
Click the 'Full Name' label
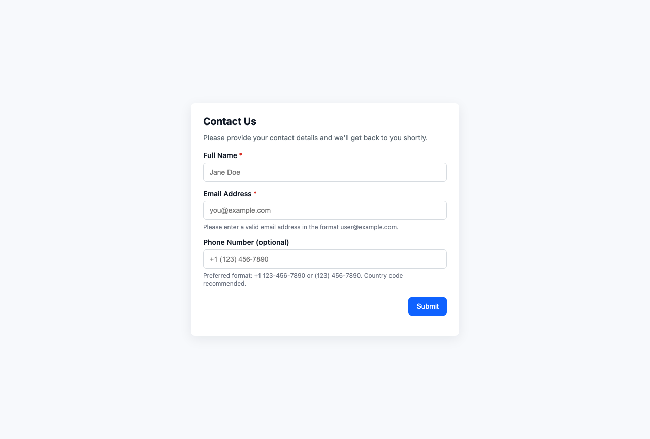(x=220, y=155)
